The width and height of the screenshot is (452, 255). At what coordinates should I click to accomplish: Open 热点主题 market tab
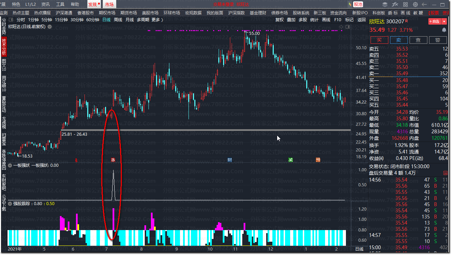click(21, 13)
